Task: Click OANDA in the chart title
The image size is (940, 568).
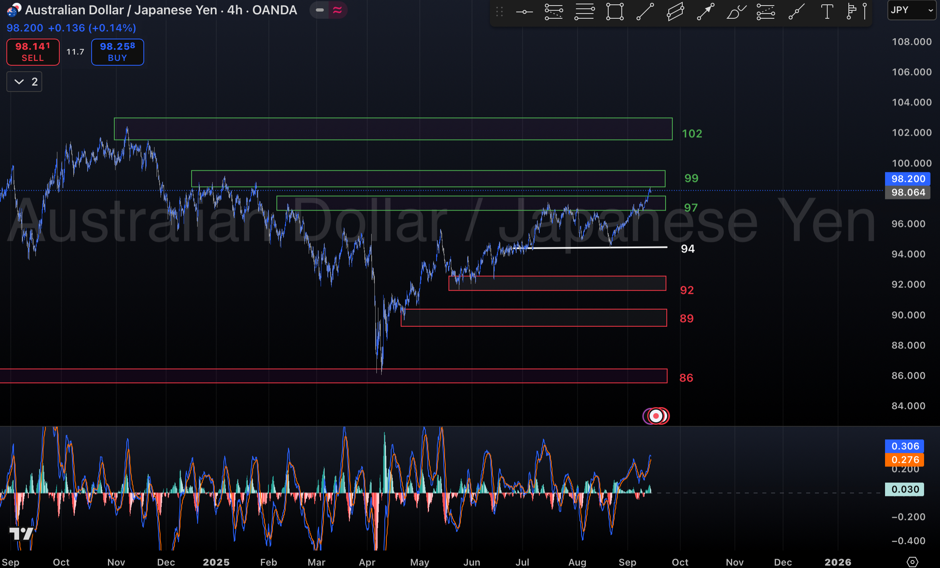Action: click(x=274, y=10)
